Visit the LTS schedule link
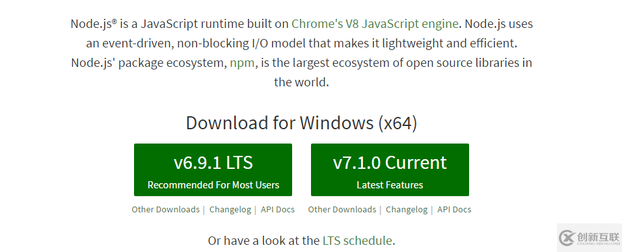622x252 pixels. point(357,240)
